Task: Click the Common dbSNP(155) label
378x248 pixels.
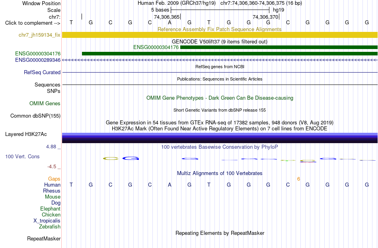Action: [35, 116]
